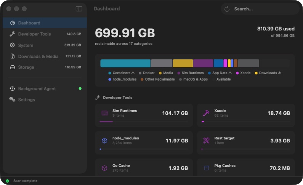Click the macOS & Apps legend entry
Screen dimensions: 303x185
[194, 79]
